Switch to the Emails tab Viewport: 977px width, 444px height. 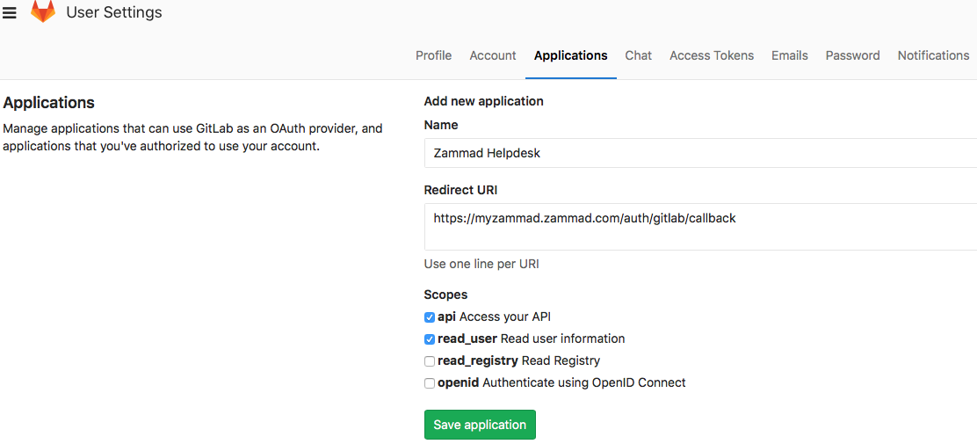pos(790,55)
